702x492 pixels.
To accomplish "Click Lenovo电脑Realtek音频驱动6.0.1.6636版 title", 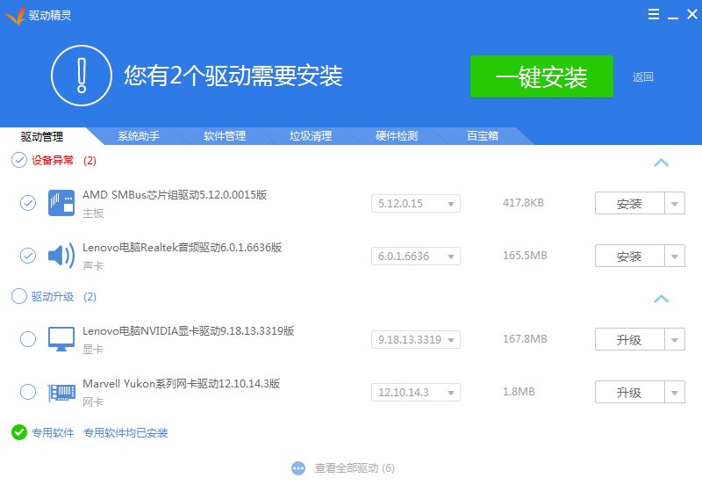I will pyautogui.click(x=183, y=248).
